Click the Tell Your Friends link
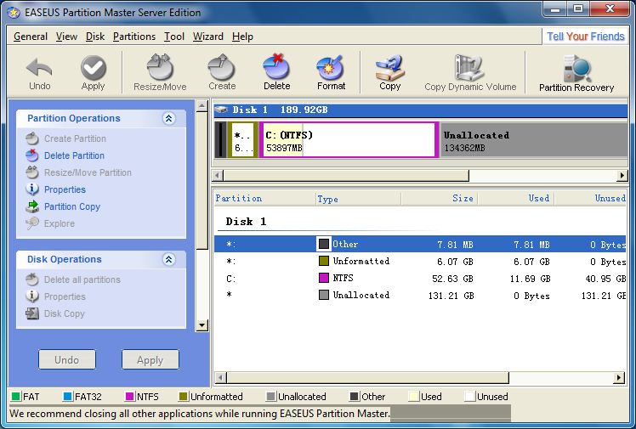The height and width of the screenshot is (429, 636). 585,37
